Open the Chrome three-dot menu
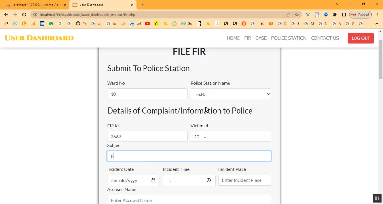The height and width of the screenshot is (204, 383). click(377, 15)
